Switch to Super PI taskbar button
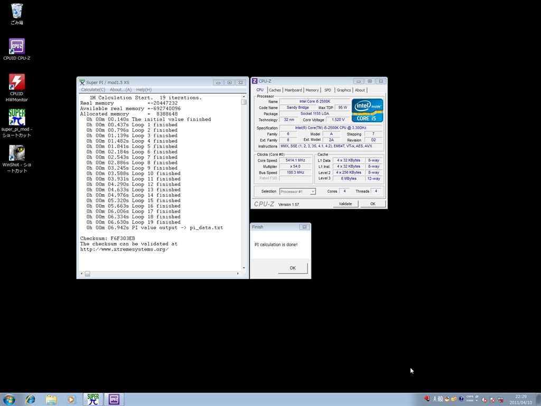Viewport: 541px width, 406px height. 93,400
